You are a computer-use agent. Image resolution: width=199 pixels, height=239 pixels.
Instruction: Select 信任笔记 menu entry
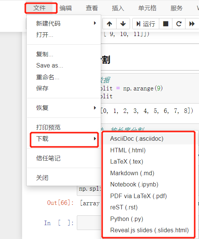pyautogui.click(x=64, y=158)
